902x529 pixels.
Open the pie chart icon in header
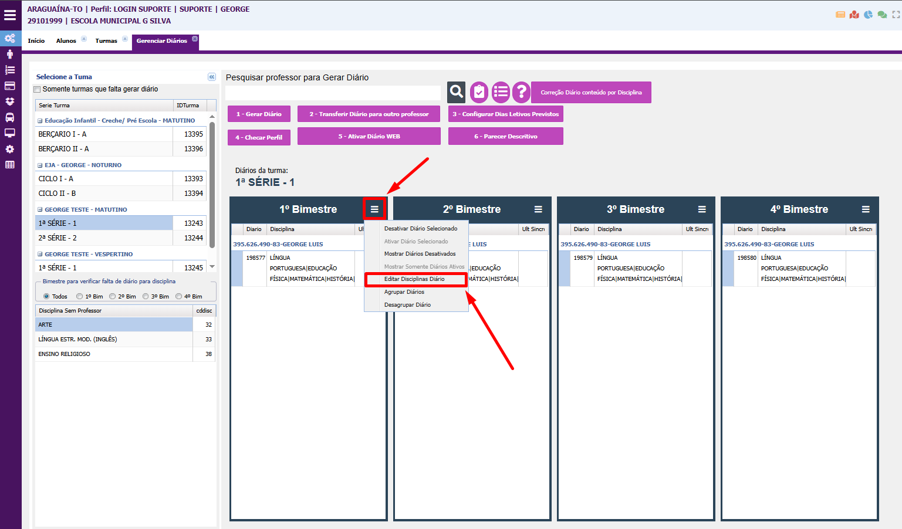coord(868,15)
